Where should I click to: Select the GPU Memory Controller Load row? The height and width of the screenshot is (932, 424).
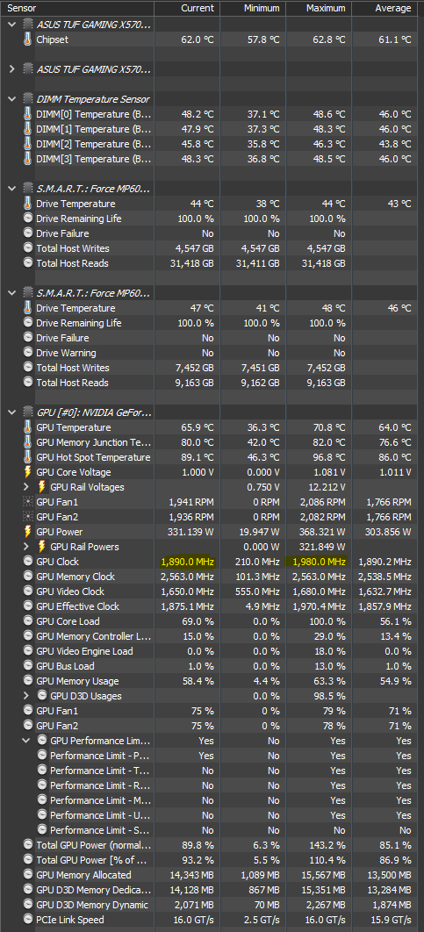[x=209, y=636]
